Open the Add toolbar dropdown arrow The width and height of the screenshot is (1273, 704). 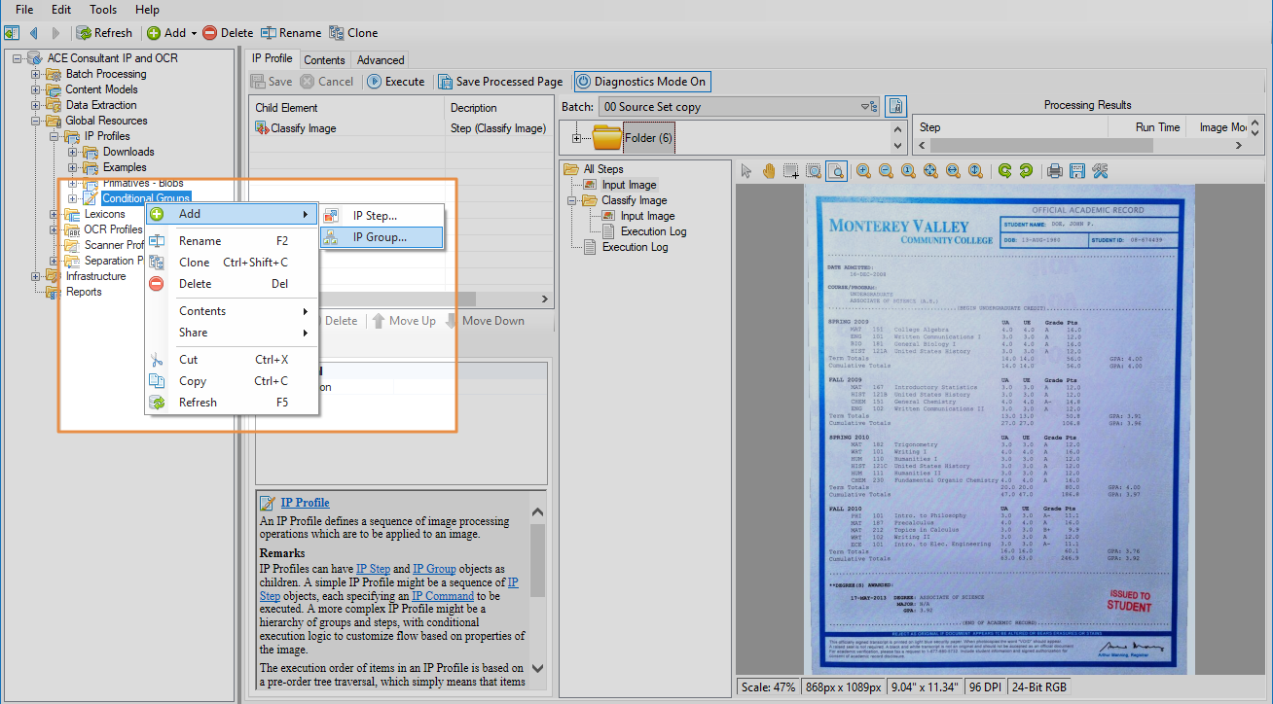(194, 33)
